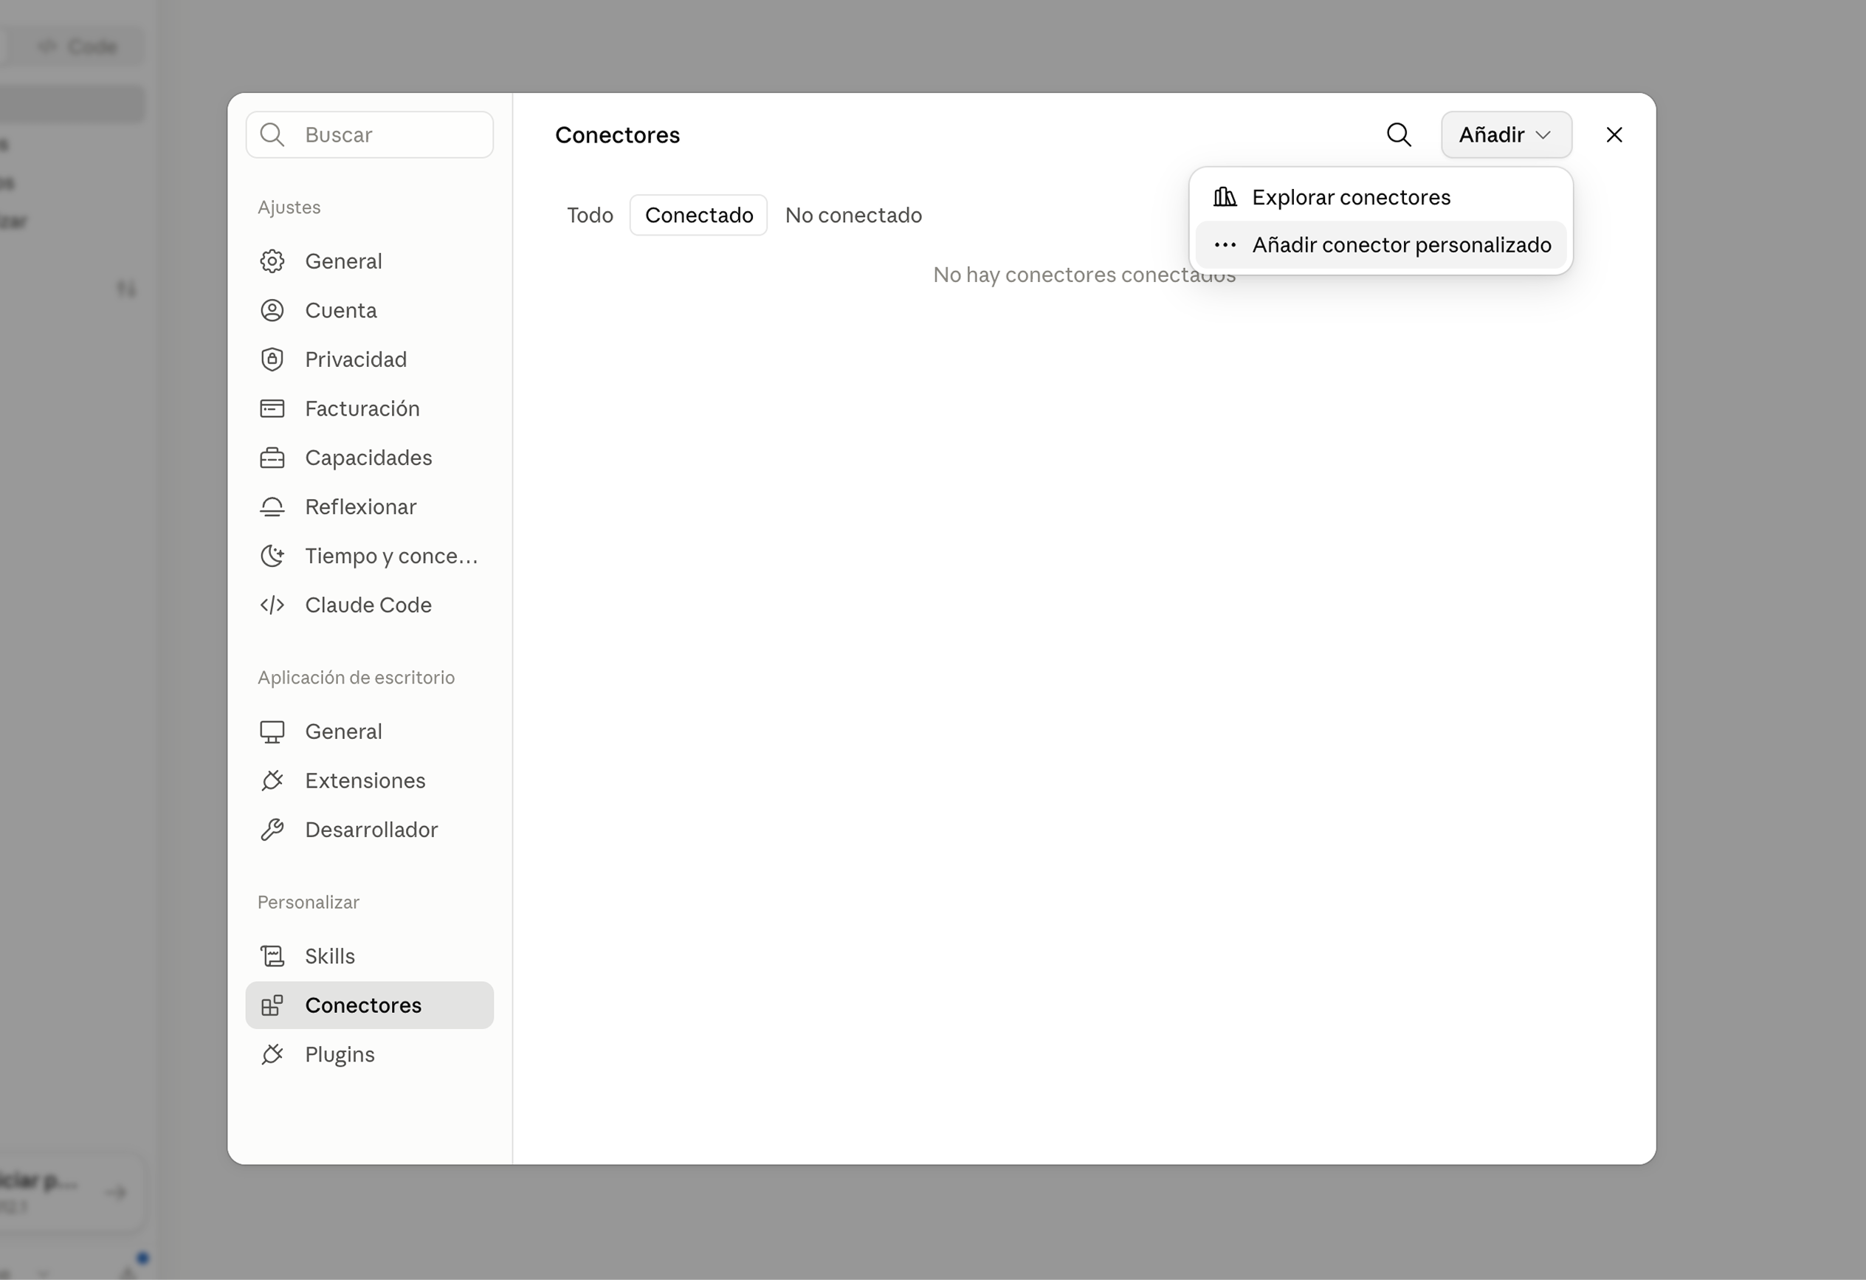Switch to the No conectado tab

coord(853,216)
